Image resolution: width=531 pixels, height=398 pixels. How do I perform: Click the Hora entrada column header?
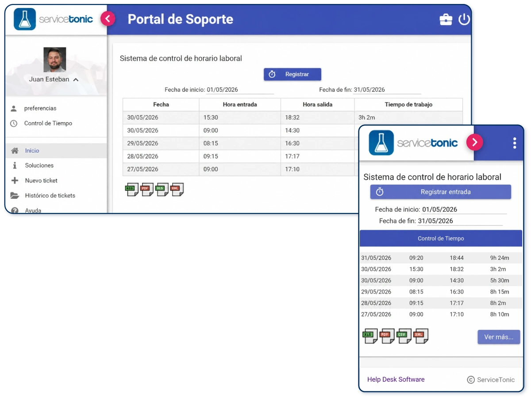[240, 104]
